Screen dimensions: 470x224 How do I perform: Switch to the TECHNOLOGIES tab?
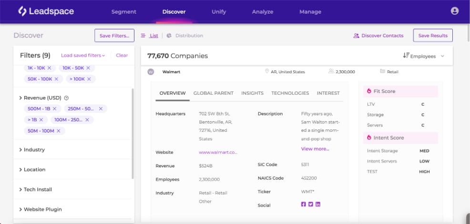tap(290, 93)
